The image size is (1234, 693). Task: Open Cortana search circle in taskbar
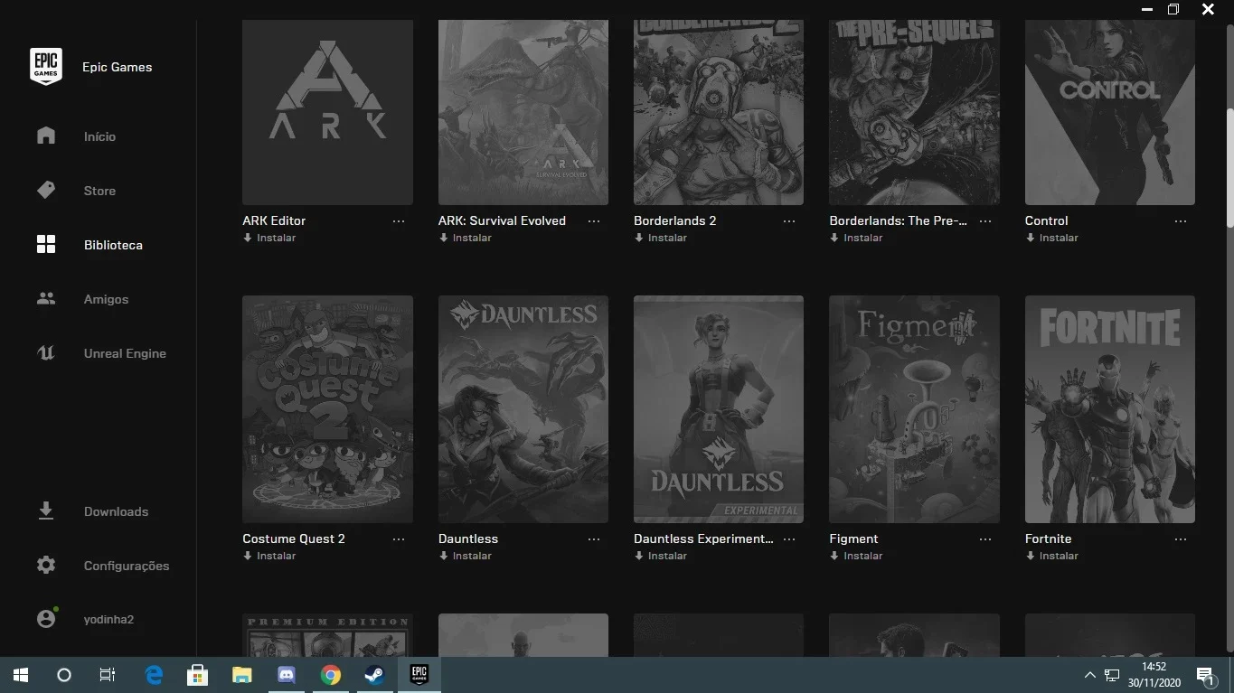pos(64,675)
